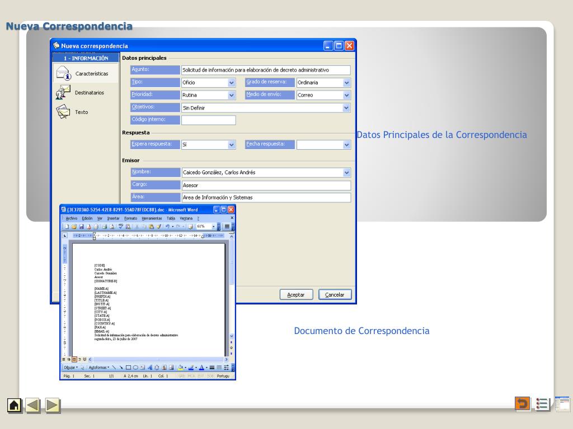The width and height of the screenshot is (573, 429).
Task: Switch to Print Layout view button in Word
Action: (74, 359)
